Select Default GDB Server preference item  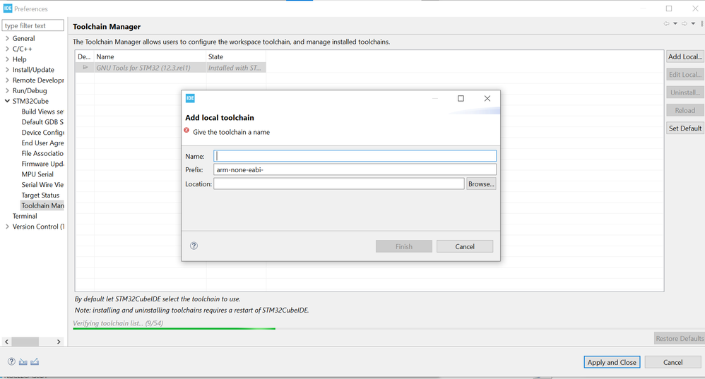pyautogui.click(x=42, y=121)
